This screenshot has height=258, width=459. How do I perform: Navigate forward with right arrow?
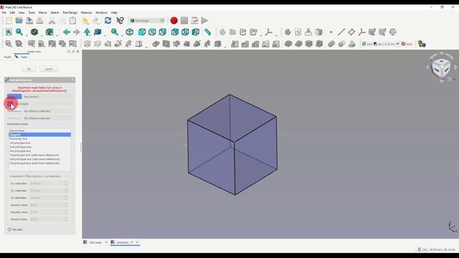(x=77, y=32)
